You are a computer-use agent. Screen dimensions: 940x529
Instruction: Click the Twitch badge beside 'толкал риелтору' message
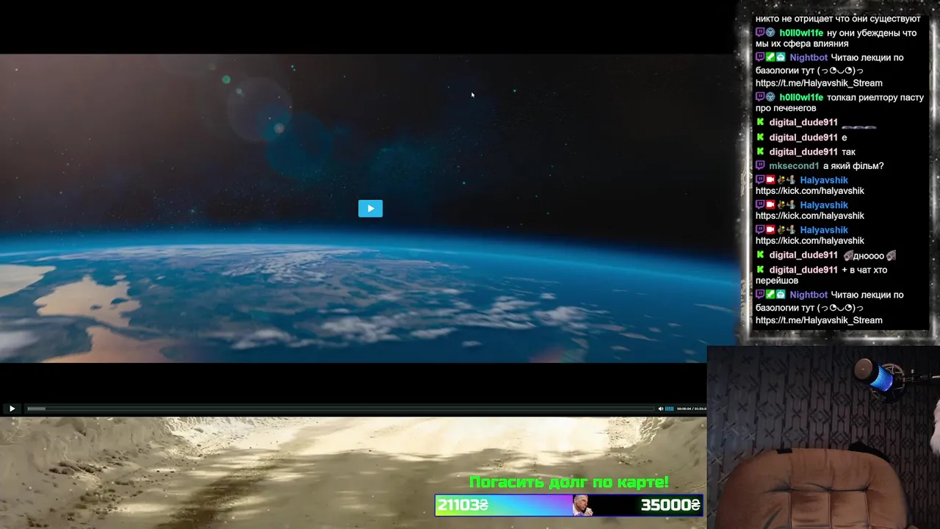760,97
